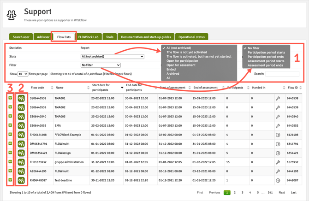Click the wrench icon in TMA003 row
This screenshot has width=309, height=201.
coord(278,116)
